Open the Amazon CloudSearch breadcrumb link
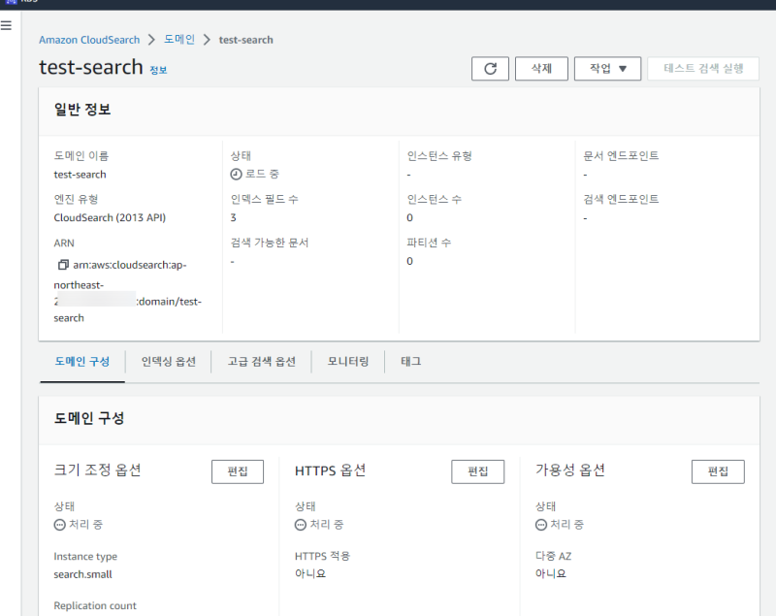Screen dimensions: 776x616 click(x=89, y=40)
